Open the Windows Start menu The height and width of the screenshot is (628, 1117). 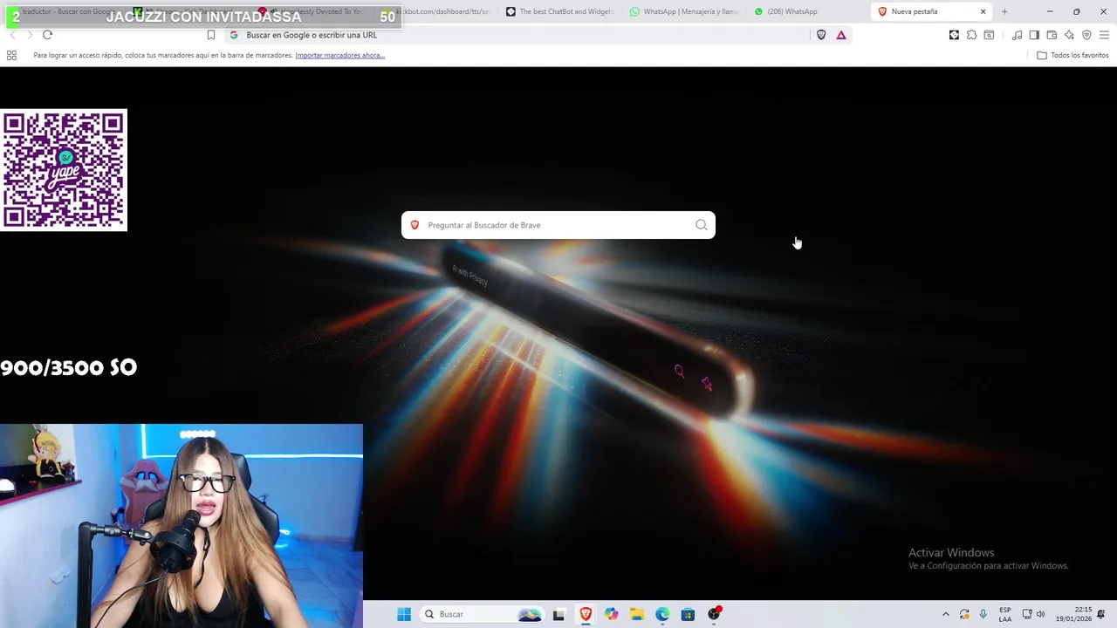[404, 614]
